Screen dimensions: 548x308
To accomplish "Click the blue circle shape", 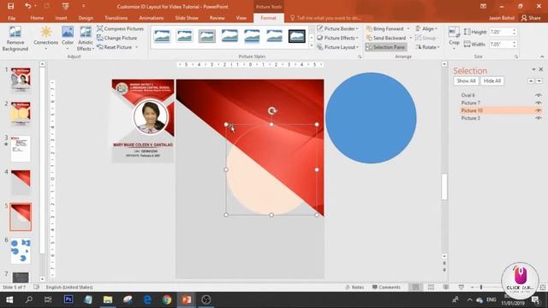I will pyautogui.click(x=371, y=118).
